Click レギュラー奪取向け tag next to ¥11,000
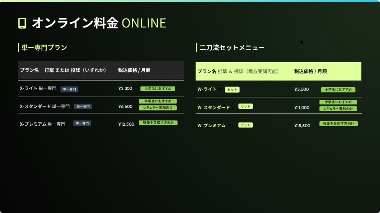 (x=338, y=109)
